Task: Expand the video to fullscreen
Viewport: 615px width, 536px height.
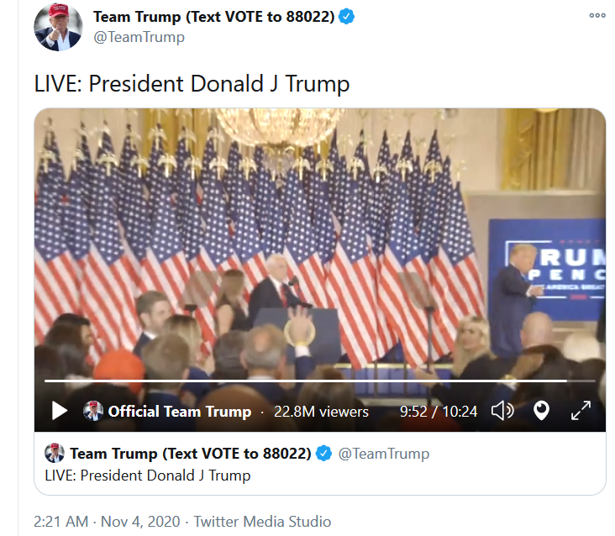Action: click(581, 411)
